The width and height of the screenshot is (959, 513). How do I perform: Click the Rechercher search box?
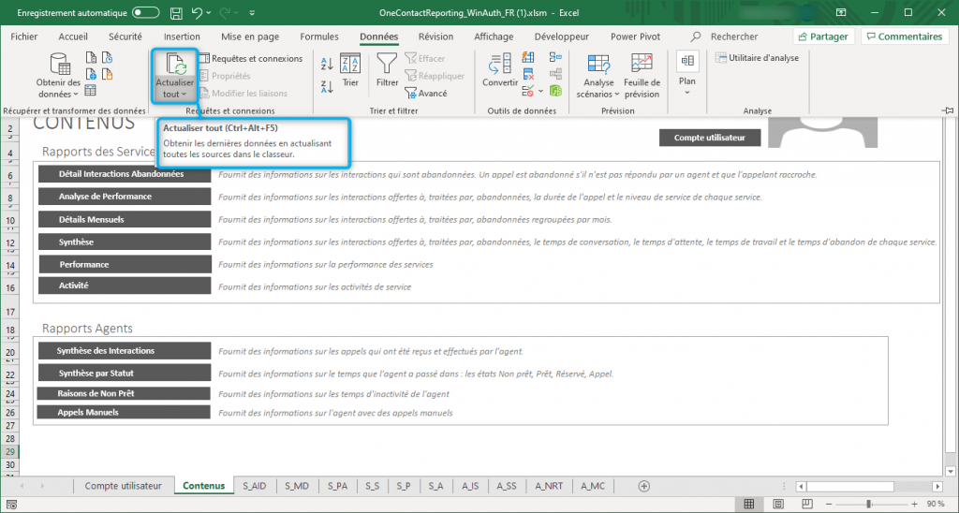(726, 37)
